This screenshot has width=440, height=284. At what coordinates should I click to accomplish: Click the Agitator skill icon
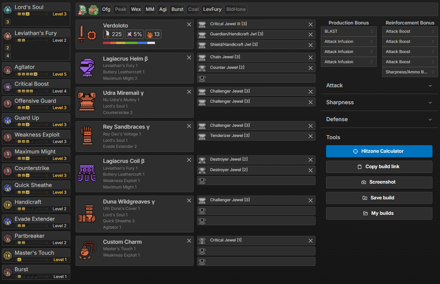(8, 70)
